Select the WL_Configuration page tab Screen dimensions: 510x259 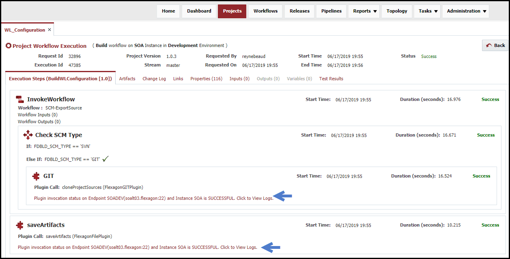pyautogui.click(x=25, y=30)
